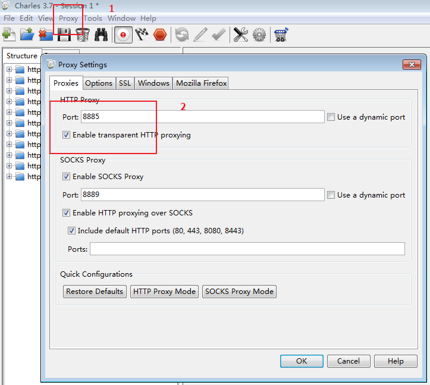Screen dimensions: 430x385
Task: Click Restore Defaults button
Action: [95, 292]
